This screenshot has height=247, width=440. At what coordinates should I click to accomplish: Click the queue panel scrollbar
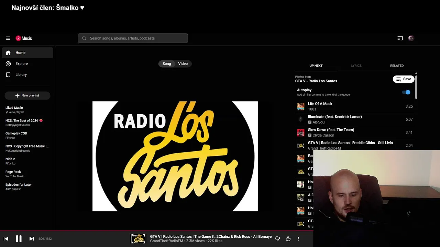416,87
